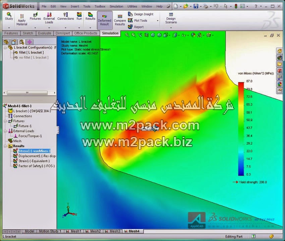Open the Insert menu
Viewport: 285px width, 241px height.
(x=75, y=6)
